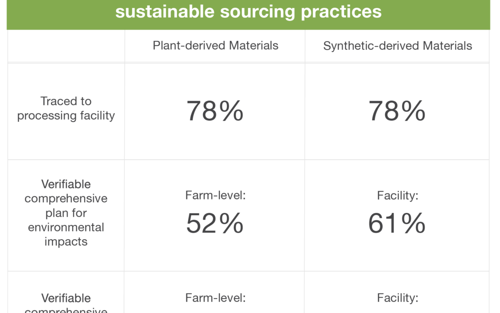Select the 'Verifiable comprehensive plan for environmental impacts' label
This screenshot has width=500, height=313.
(66, 213)
